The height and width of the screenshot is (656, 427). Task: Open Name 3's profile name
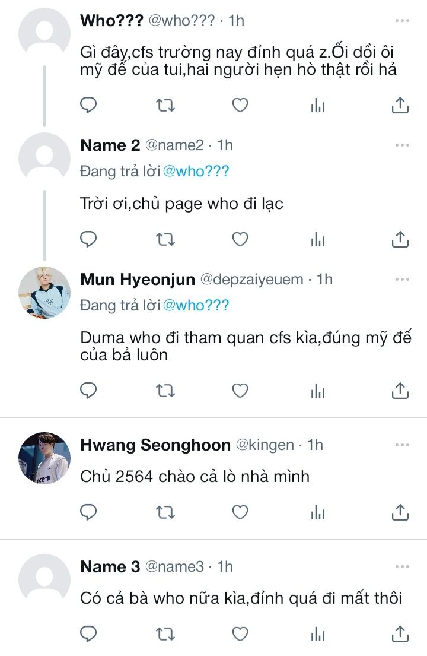coord(110,567)
